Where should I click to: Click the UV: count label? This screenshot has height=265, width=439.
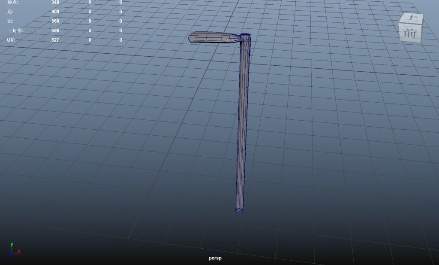pyautogui.click(x=11, y=40)
